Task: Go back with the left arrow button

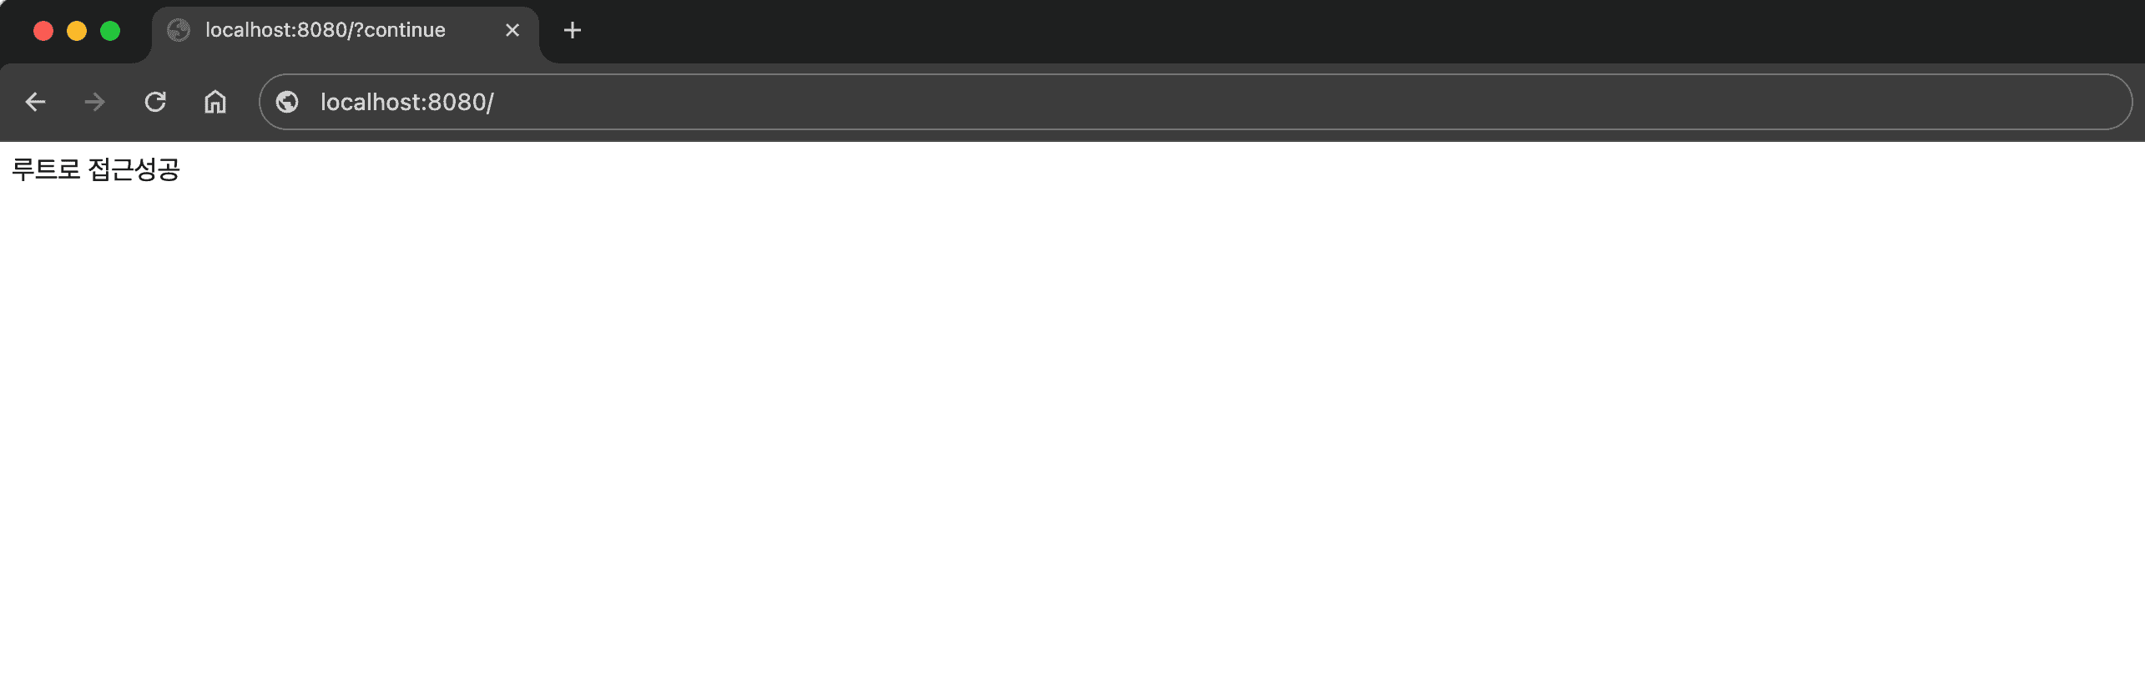Action: pyautogui.click(x=35, y=102)
